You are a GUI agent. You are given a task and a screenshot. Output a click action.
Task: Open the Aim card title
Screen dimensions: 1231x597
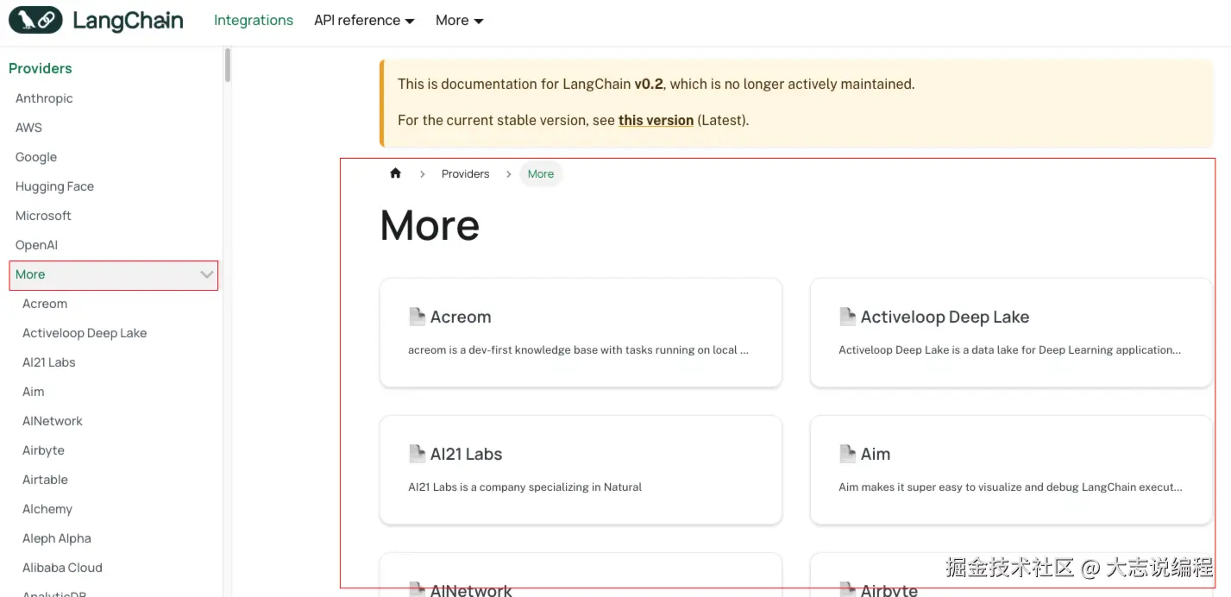875,454
